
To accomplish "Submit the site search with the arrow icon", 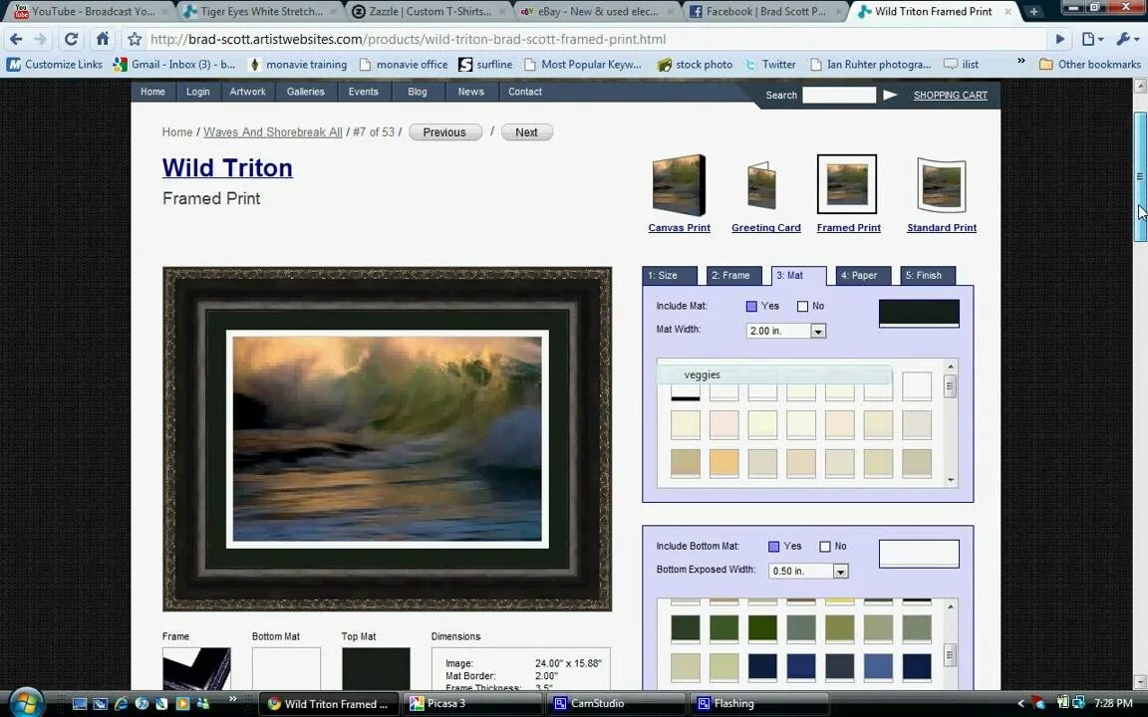I will (x=890, y=96).
